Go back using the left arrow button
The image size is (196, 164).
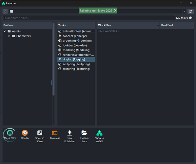(5, 11)
